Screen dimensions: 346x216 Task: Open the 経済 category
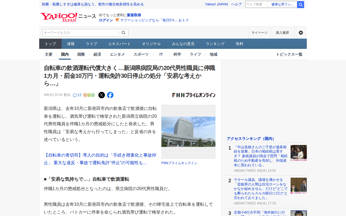tap(97, 54)
